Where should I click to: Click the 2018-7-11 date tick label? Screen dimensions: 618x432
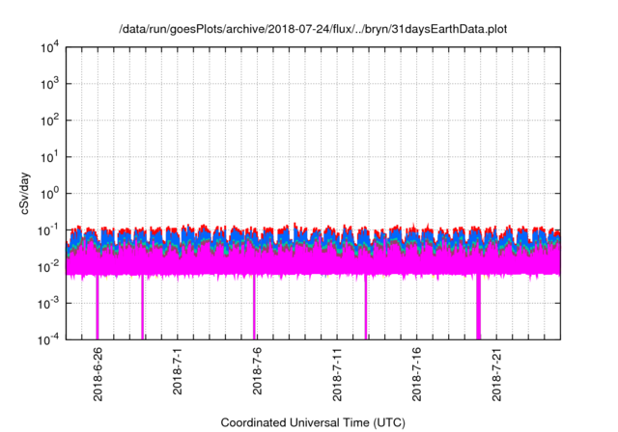tap(337, 374)
